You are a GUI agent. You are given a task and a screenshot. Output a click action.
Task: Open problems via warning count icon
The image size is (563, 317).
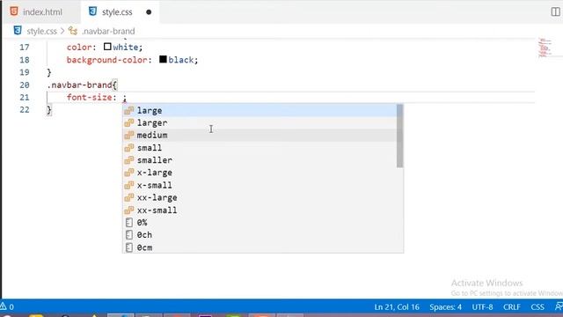click(7, 307)
